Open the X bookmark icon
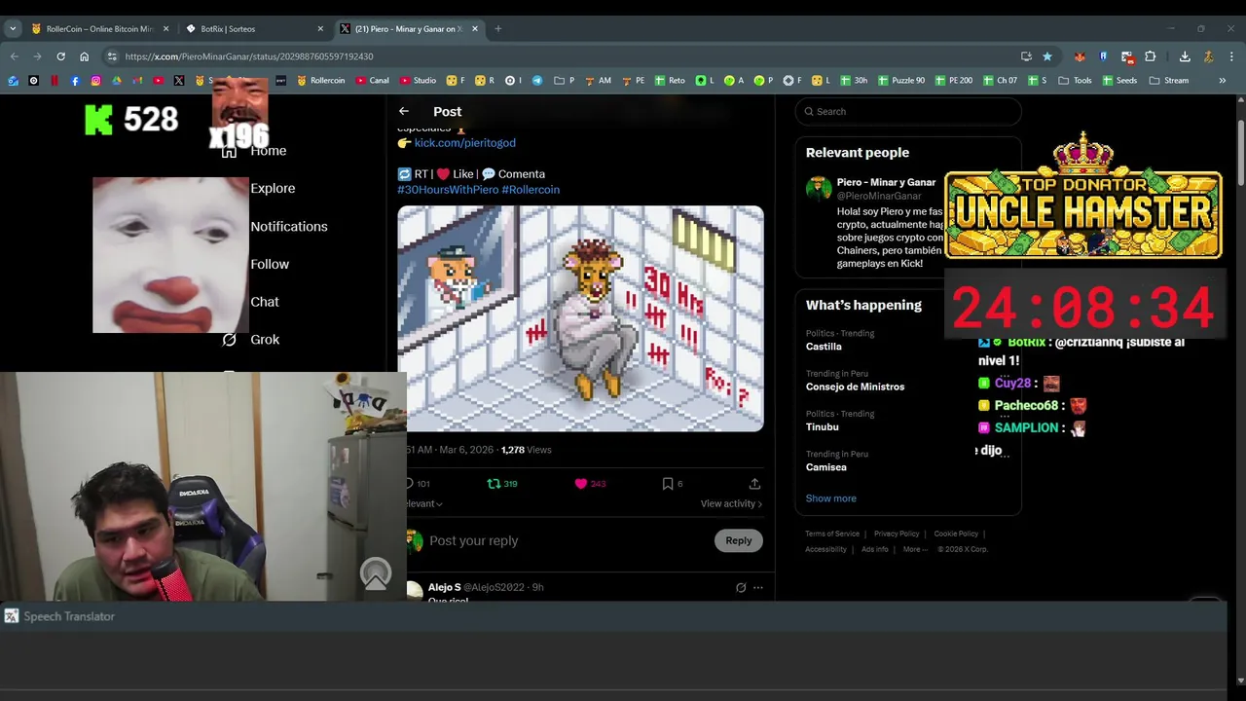Viewport: 1246px width, 701px height. click(179, 81)
